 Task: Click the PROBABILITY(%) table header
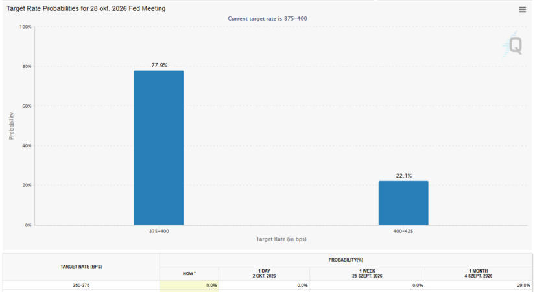346,260
